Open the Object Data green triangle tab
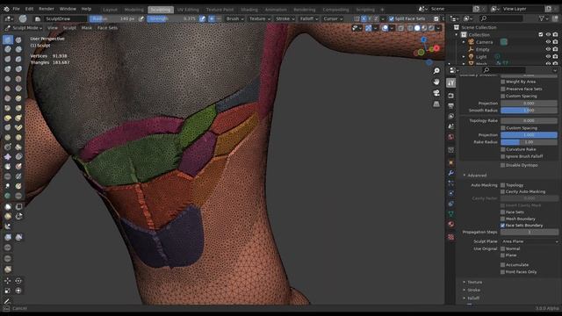This screenshot has width=562, height=316. click(x=451, y=214)
